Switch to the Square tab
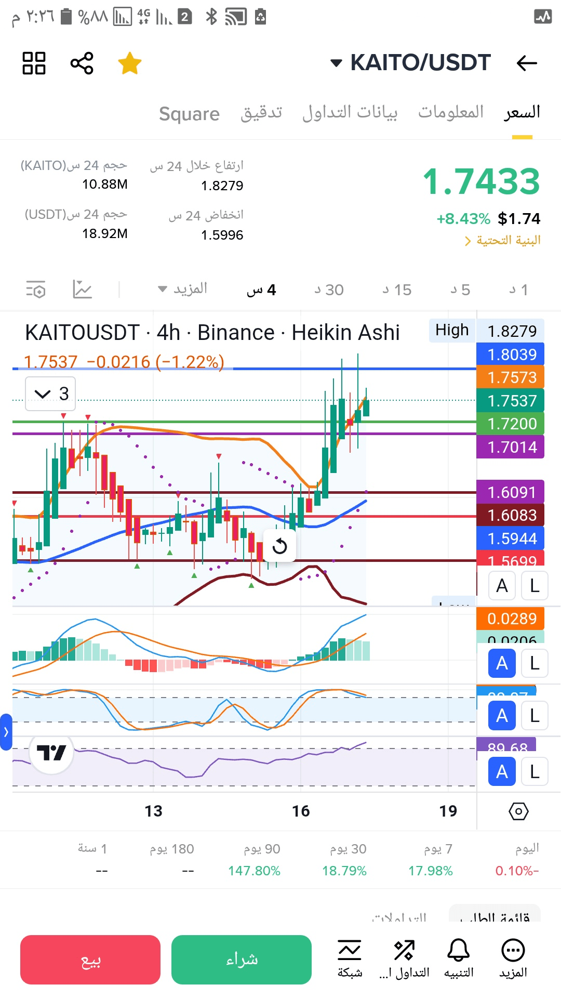The height and width of the screenshot is (998, 561). click(x=189, y=113)
